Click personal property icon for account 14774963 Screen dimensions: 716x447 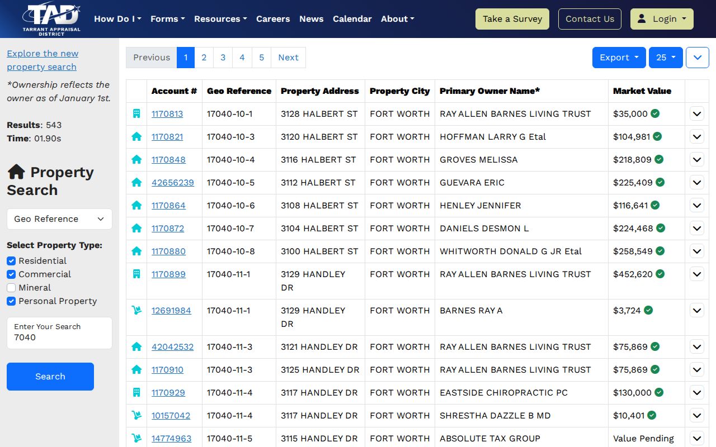coord(136,438)
